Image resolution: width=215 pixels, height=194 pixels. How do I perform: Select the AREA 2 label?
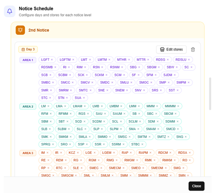point(28,106)
